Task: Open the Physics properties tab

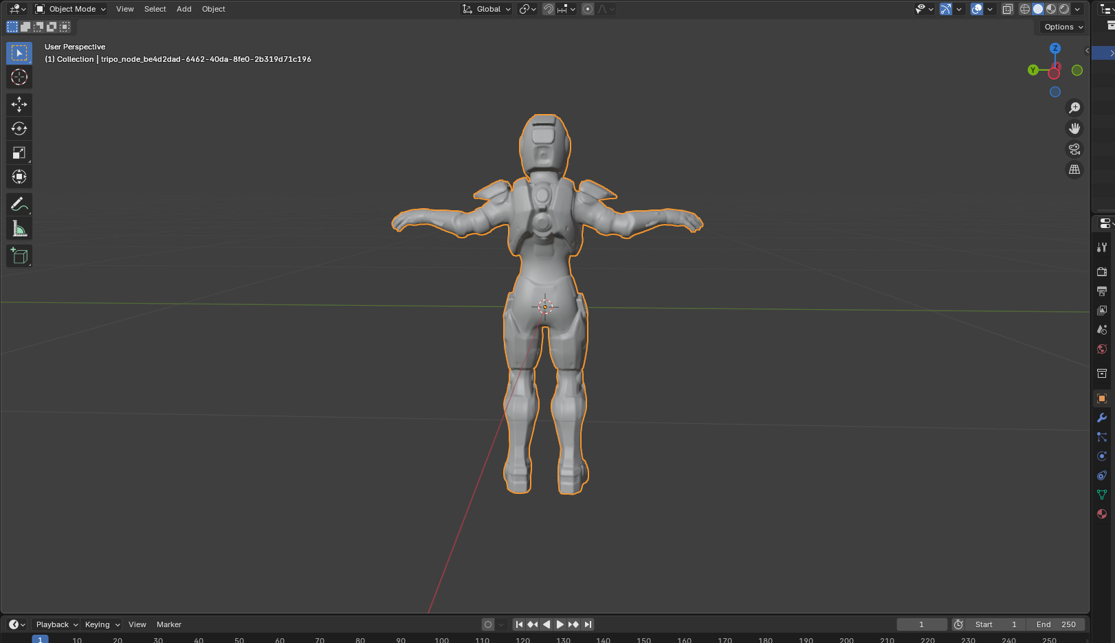Action: pos(1102,456)
